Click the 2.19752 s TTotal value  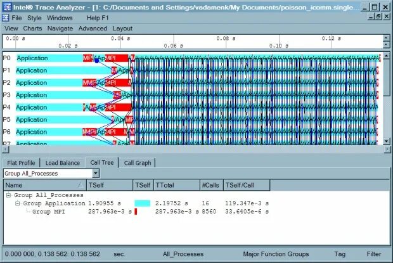[x=171, y=203]
